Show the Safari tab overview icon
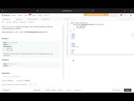 131,11
